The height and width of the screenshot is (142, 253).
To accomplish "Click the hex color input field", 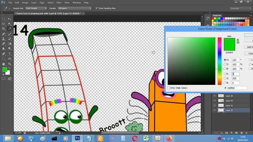I will (237, 88).
